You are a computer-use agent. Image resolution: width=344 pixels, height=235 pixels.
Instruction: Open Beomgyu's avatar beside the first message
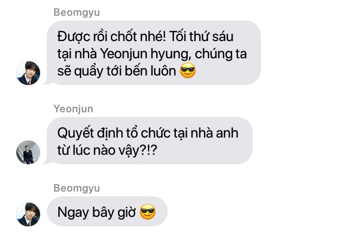pyautogui.click(x=28, y=73)
